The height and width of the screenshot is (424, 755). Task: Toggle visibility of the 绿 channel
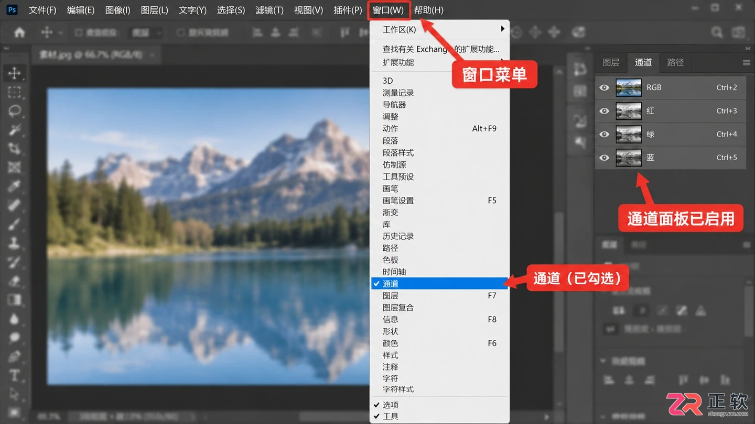[605, 135]
